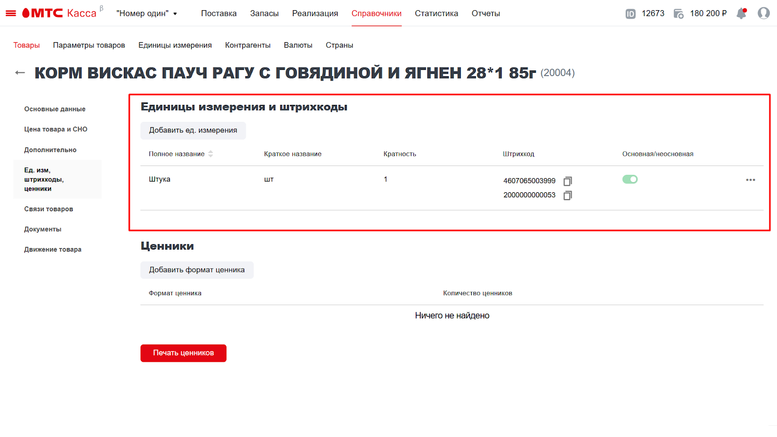Click the Штука cell in the units table

(160, 179)
